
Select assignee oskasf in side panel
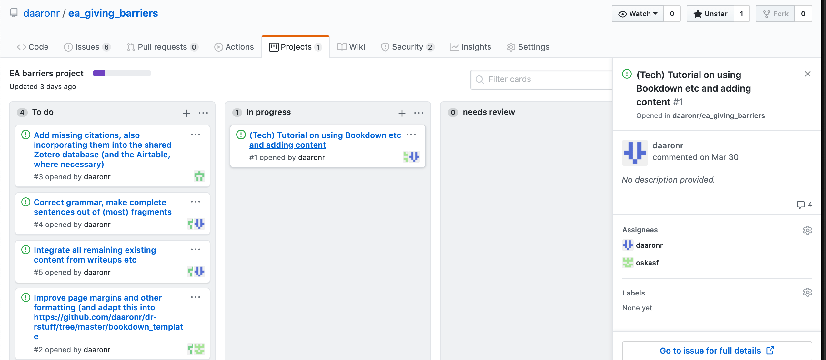[640, 263]
